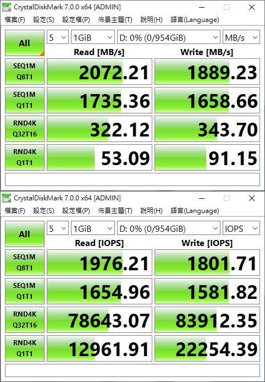Click comment field at bottom of bottom window
Image resolution: width=265 pixels, height=382 pixels.
(132, 370)
